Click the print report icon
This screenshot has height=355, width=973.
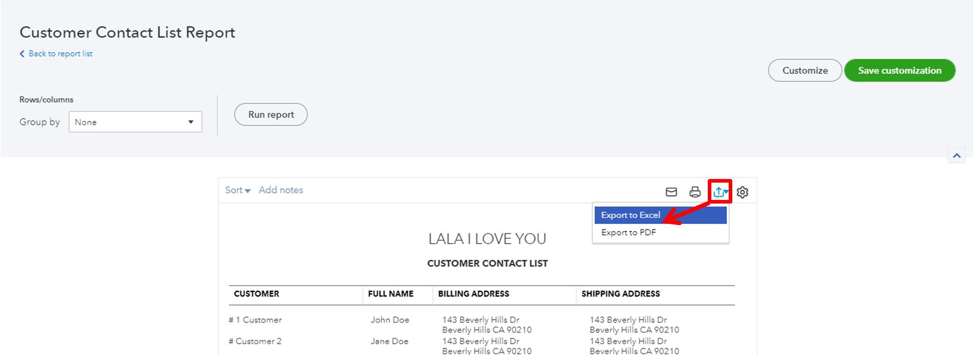click(x=695, y=192)
